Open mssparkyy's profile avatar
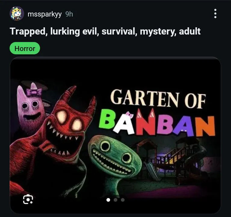The width and height of the screenshot is (231, 217). click(x=17, y=14)
